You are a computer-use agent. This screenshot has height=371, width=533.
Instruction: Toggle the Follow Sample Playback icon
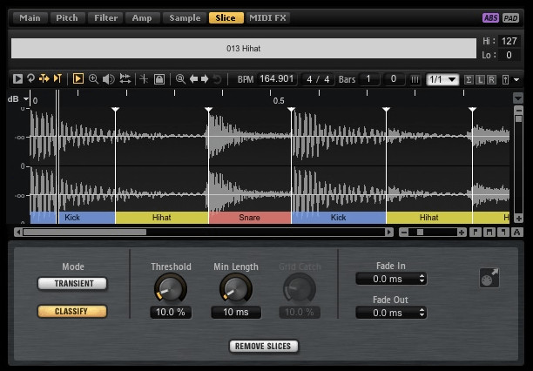pyautogui.click(x=57, y=79)
